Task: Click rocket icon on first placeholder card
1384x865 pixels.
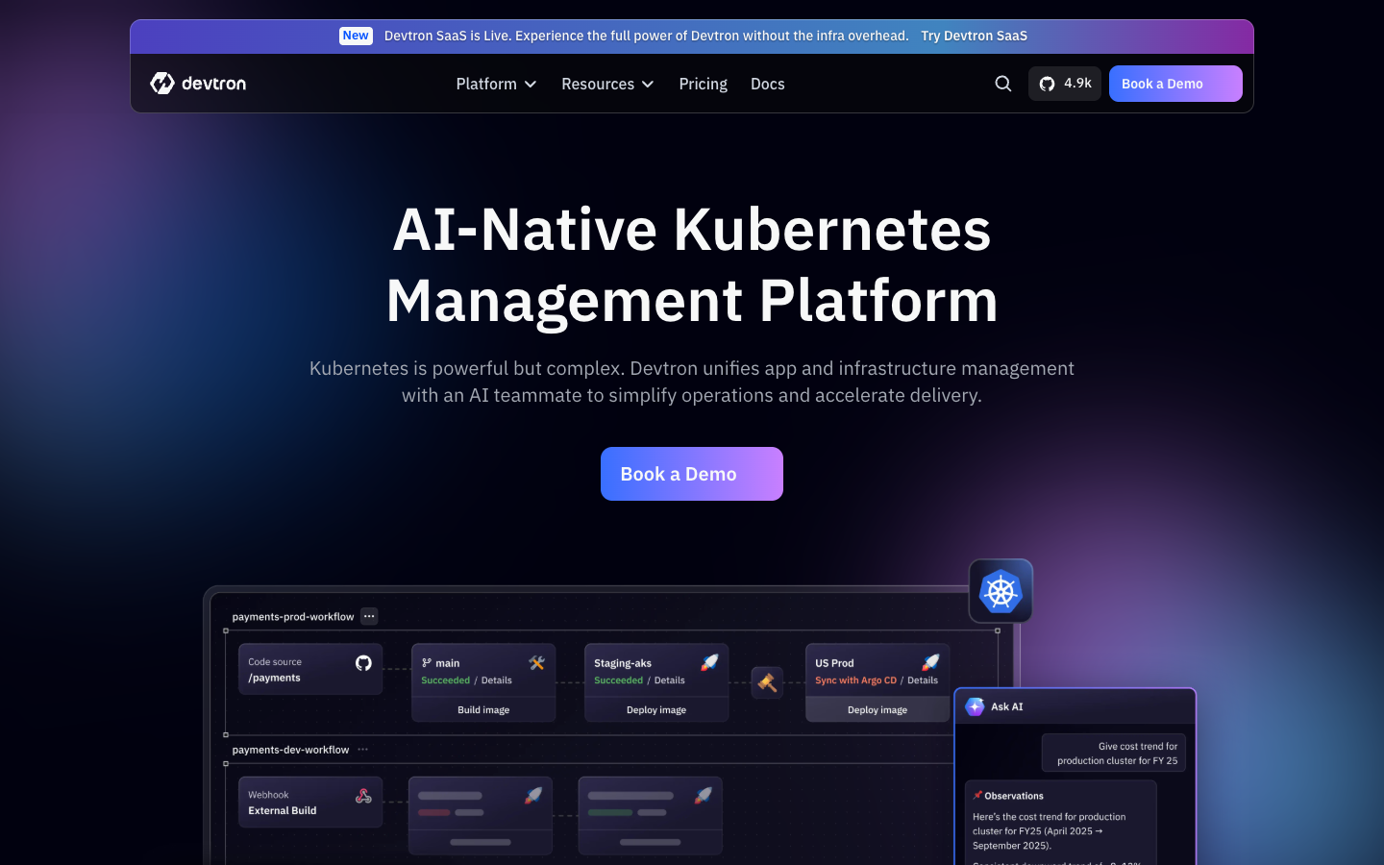Action: (533, 796)
